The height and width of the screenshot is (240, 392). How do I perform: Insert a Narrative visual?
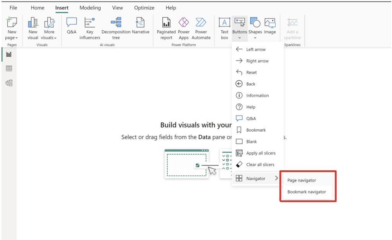pyautogui.click(x=140, y=27)
